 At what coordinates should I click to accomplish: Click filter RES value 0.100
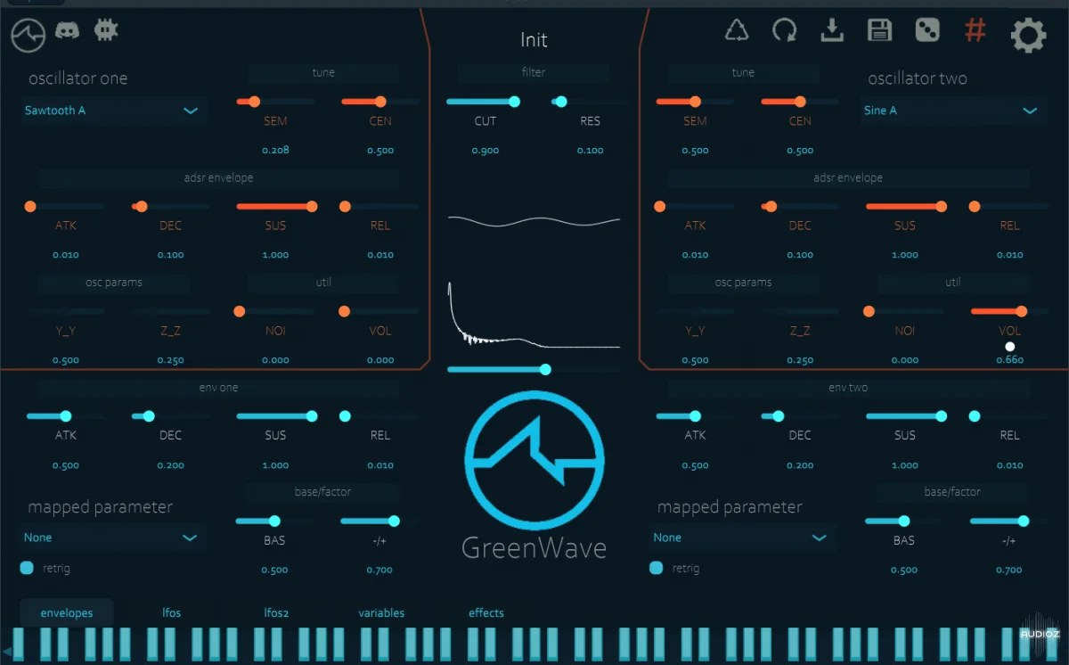point(591,151)
